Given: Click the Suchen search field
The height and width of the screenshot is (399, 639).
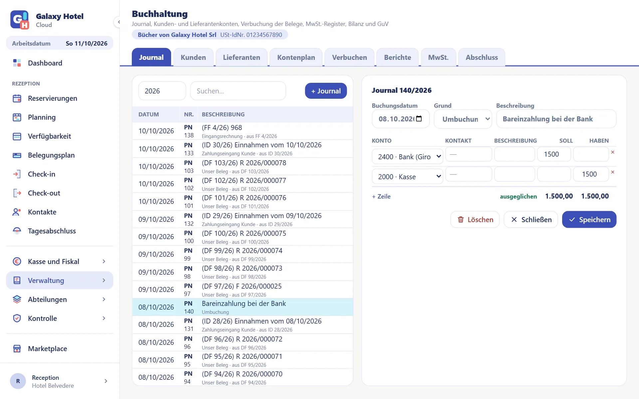Looking at the screenshot, I should click(x=238, y=91).
